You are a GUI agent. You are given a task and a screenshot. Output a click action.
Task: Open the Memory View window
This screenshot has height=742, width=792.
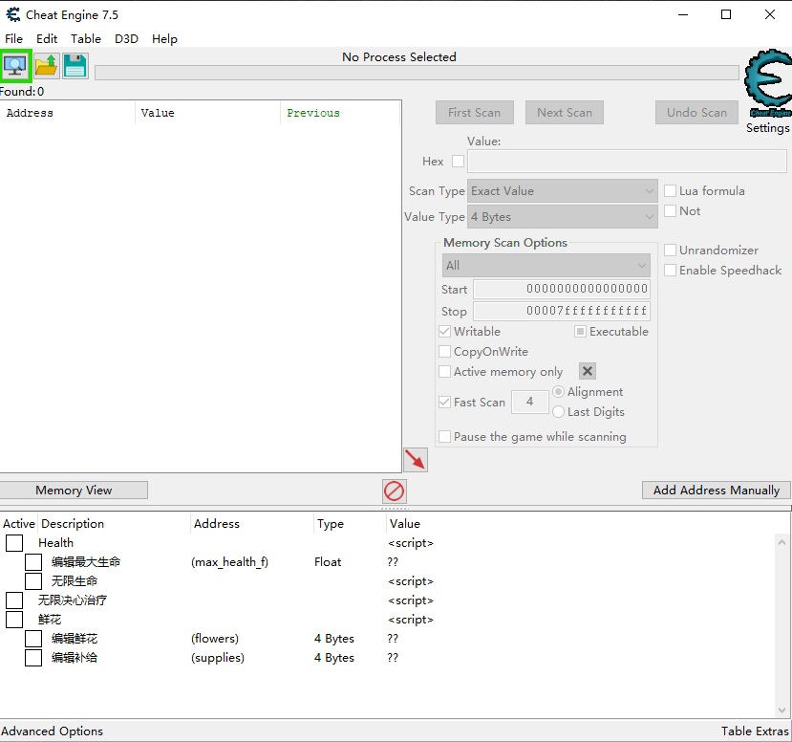pyautogui.click(x=74, y=491)
